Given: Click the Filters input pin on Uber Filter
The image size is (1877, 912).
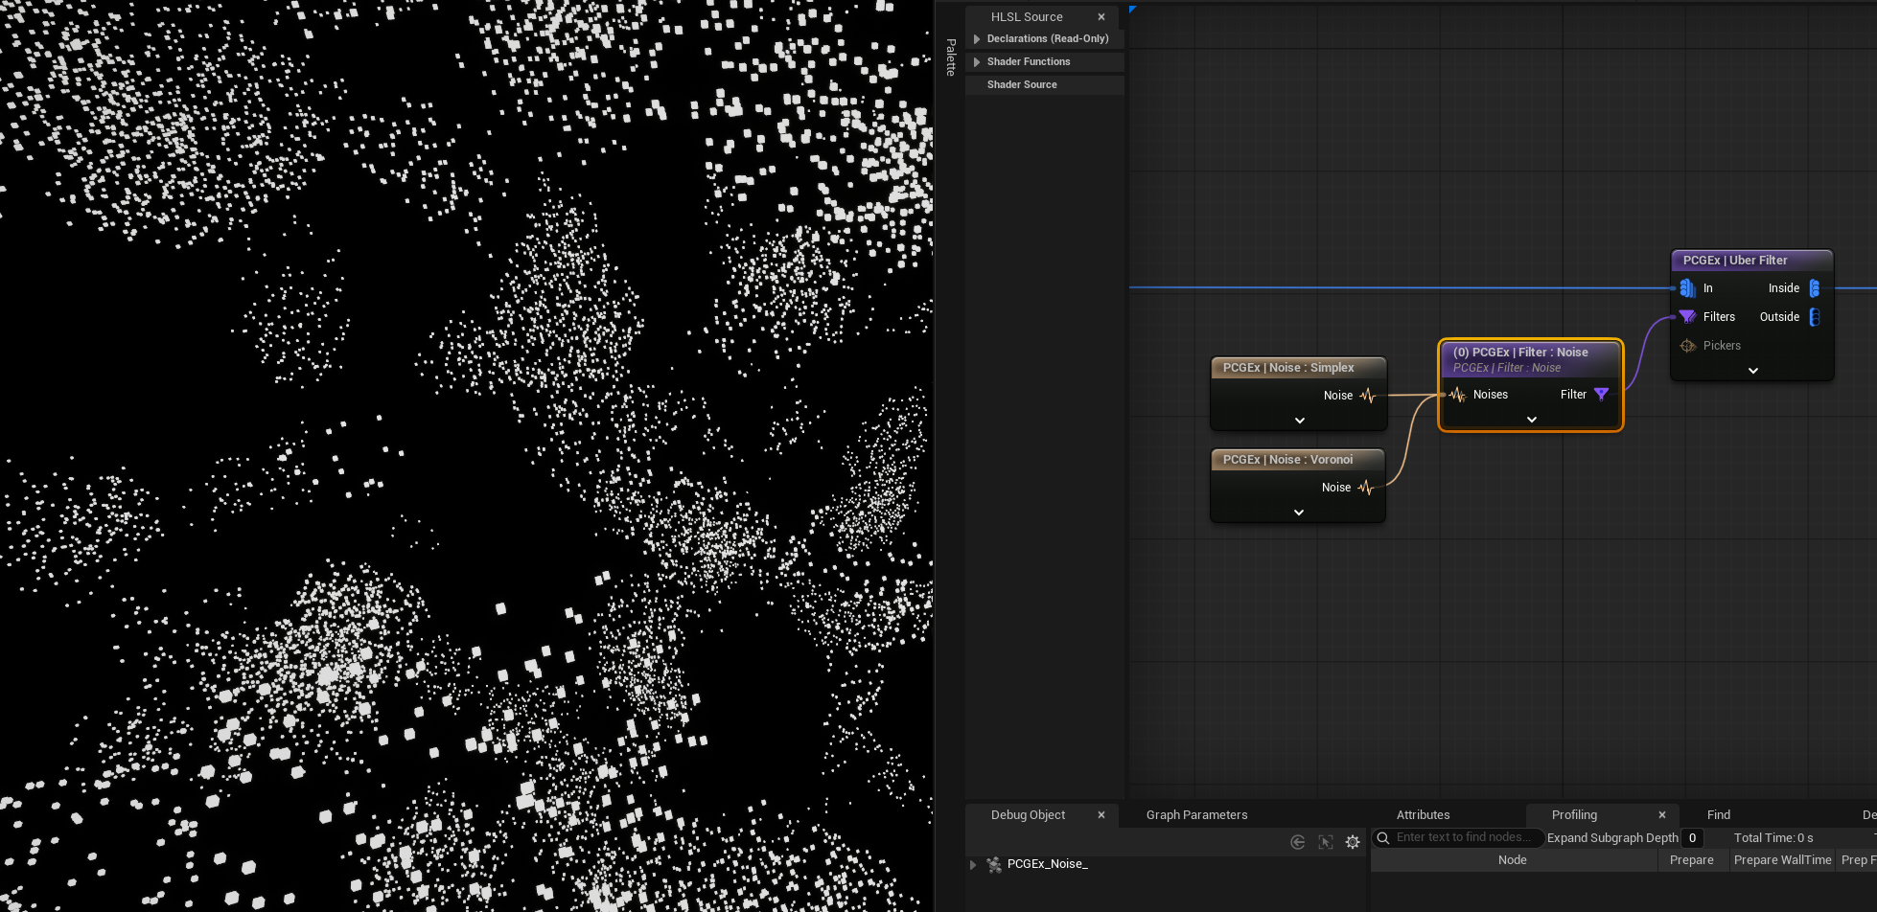Looking at the screenshot, I should [x=1687, y=317].
